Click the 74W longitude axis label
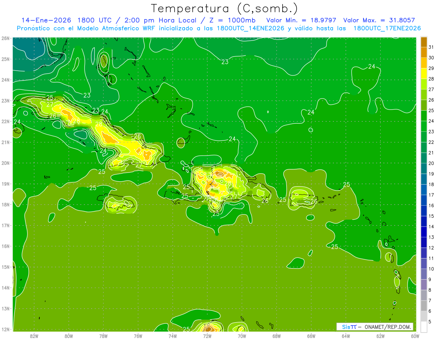 (x=173, y=336)
